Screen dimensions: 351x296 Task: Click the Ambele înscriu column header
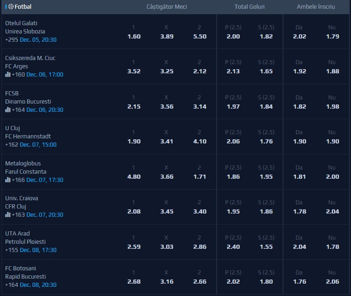[x=316, y=7]
